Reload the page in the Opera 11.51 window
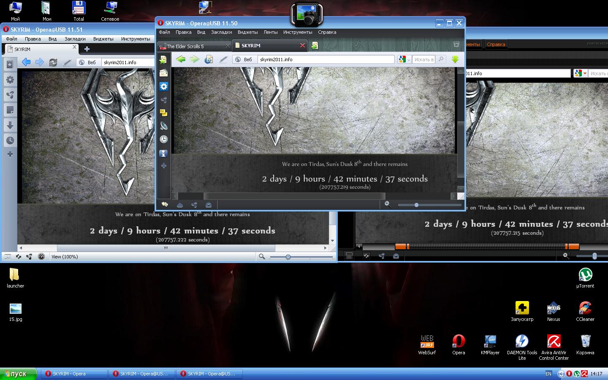The height and width of the screenshot is (380, 608). pos(53,62)
